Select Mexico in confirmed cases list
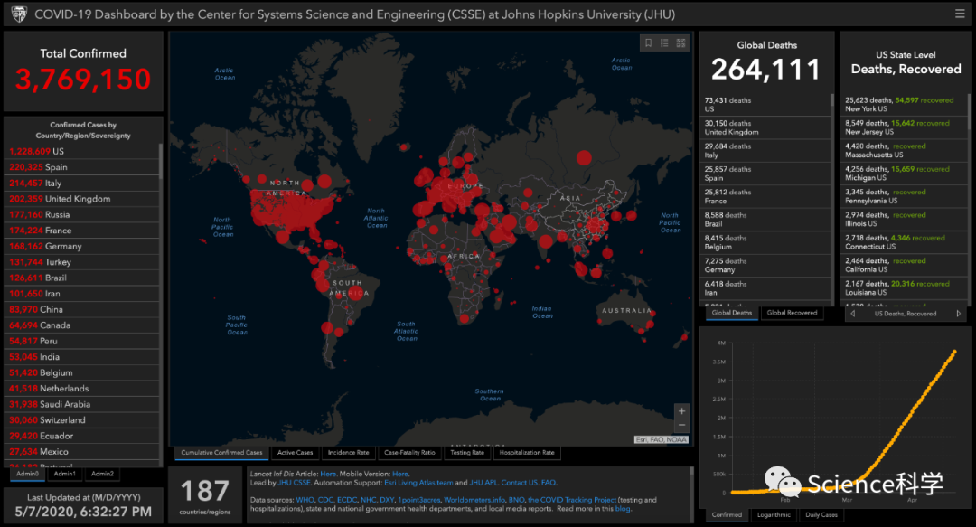 pyautogui.click(x=81, y=452)
